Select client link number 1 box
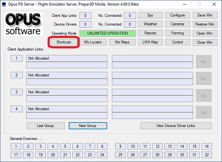Viewport: 222px width, 162px height. click(x=16, y=58)
